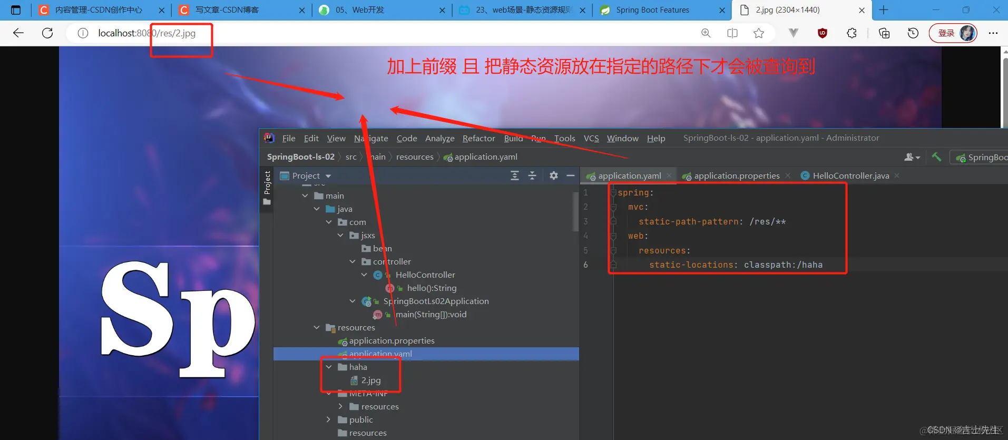This screenshot has height=440, width=1008.
Task: Collapse the jsxs package node
Action: [340, 235]
